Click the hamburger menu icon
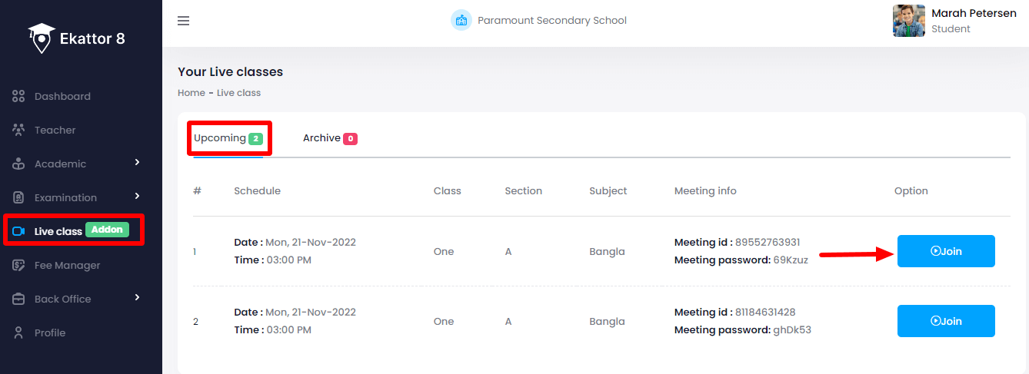 183,21
